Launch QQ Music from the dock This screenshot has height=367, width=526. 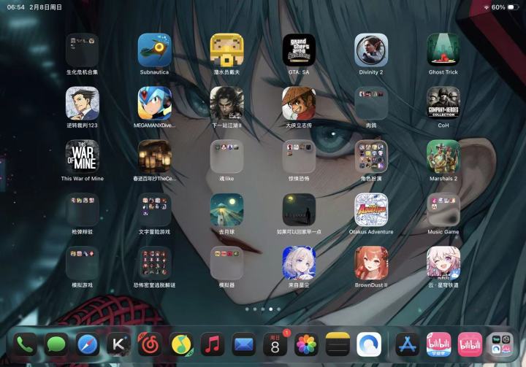181,344
